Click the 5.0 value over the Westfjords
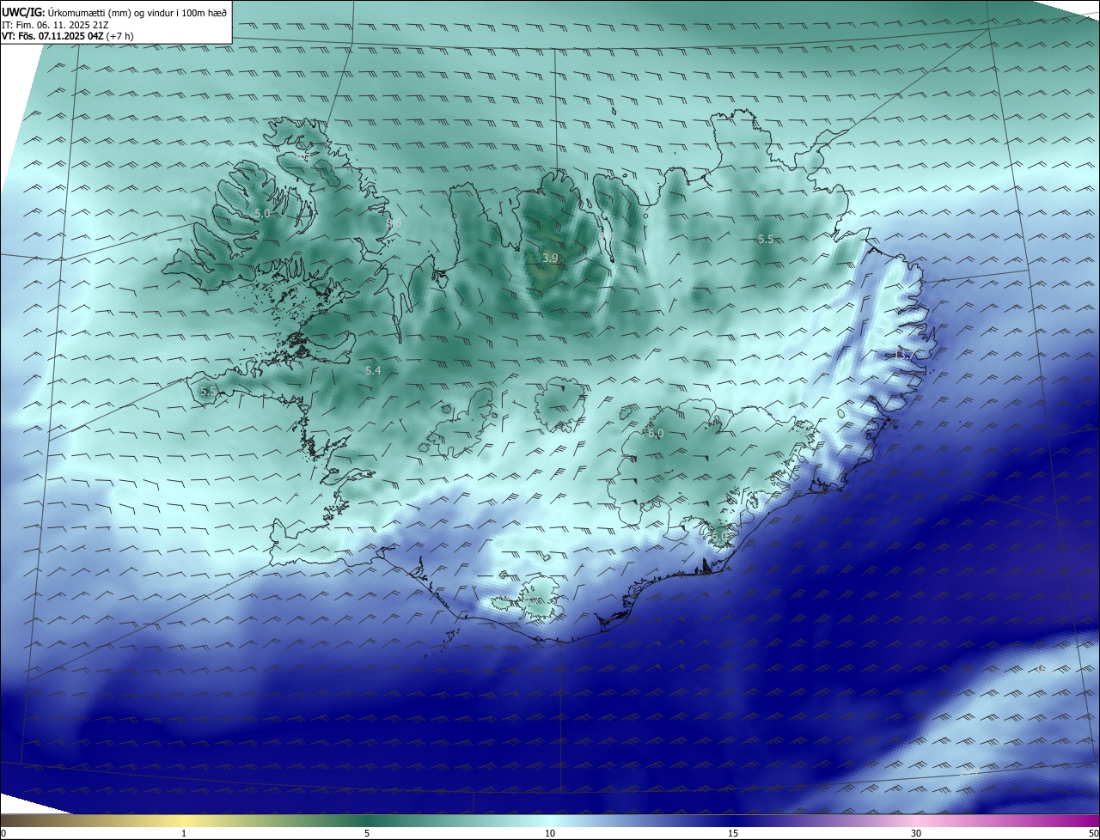1100x840 pixels. point(262,213)
